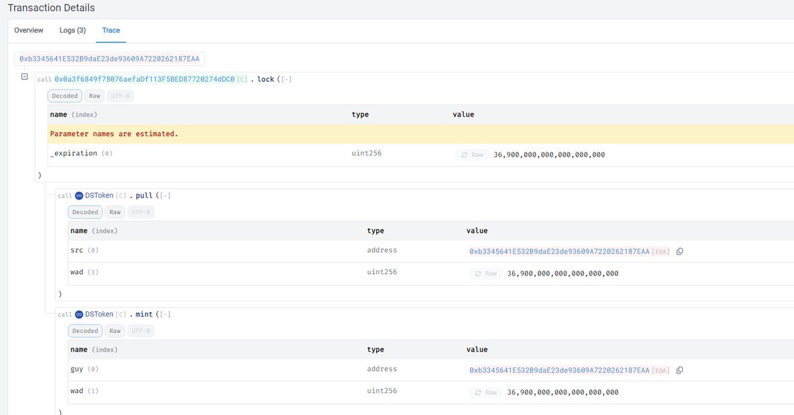Click the uint256 type of _expiration

367,153
